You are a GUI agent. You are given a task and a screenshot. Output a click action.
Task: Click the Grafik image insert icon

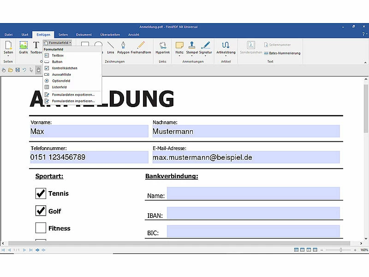[x=24, y=47]
